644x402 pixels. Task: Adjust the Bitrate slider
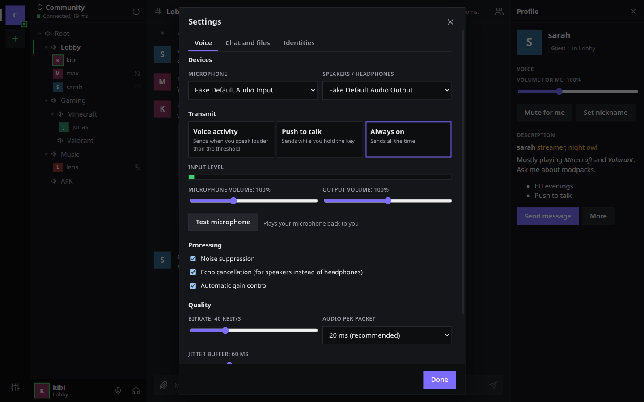coord(254,331)
